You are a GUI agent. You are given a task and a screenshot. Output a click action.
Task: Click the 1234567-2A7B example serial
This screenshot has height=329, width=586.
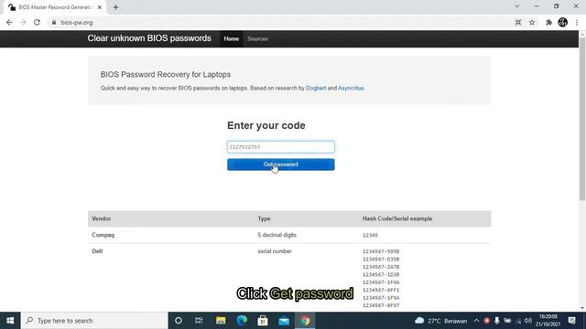pyautogui.click(x=381, y=267)
